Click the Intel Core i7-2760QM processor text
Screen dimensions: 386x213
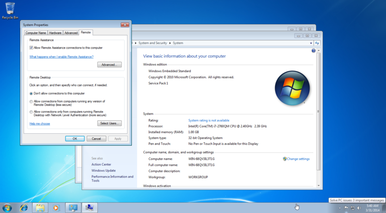(x=227, y=126)
